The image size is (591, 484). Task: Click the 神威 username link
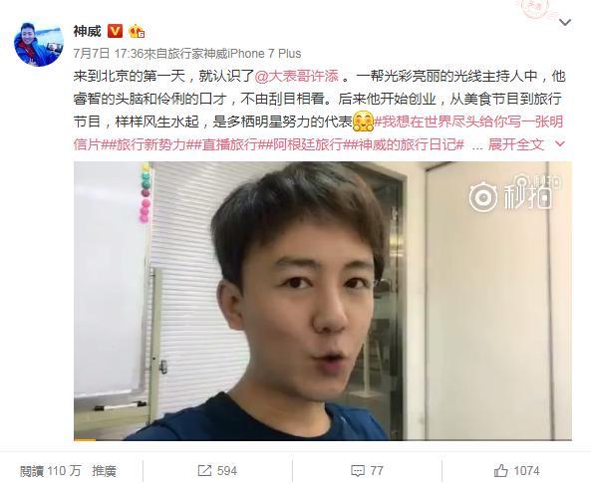click(x=87, y=31)
